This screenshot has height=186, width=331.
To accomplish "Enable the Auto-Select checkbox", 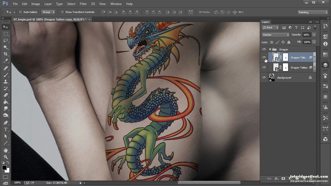I will tap(20, 12).
